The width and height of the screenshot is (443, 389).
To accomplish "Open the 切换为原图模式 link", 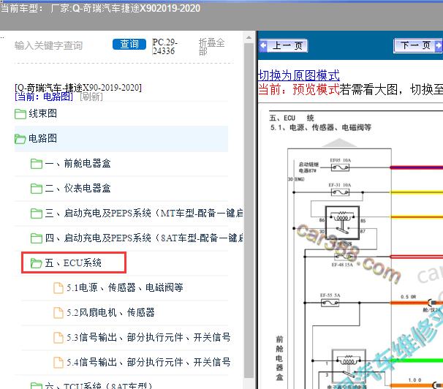I will click(x=299, y=75).
